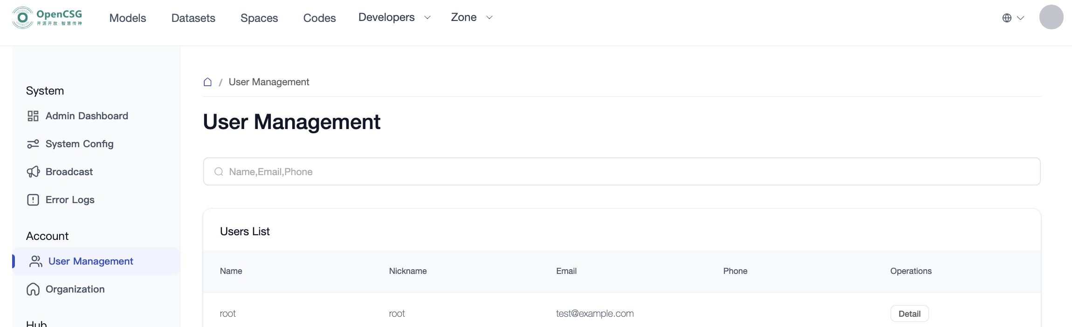Click the Admin Dashboard grid icon
The image size is (1072, 327).
point(33,116)
